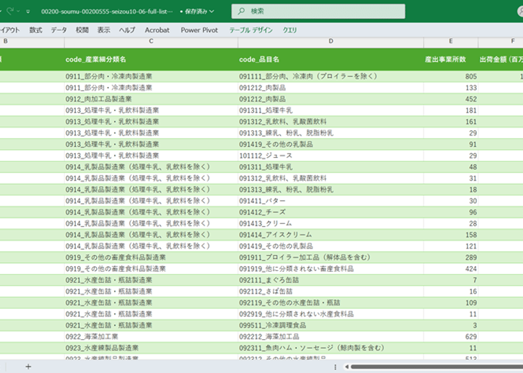
Task: Open the テーブル デザイン ribbon tab
Action: 251,30
